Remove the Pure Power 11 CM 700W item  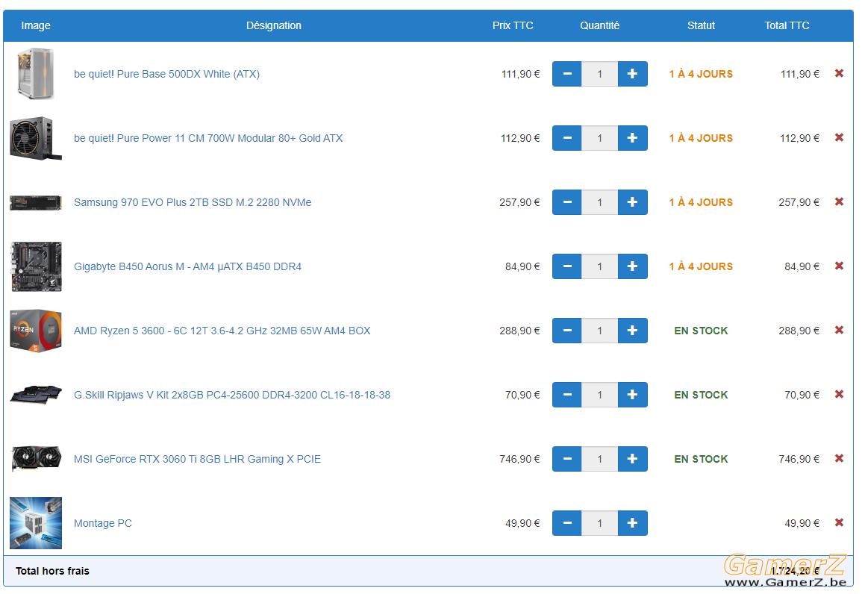[x=839, y=137]
